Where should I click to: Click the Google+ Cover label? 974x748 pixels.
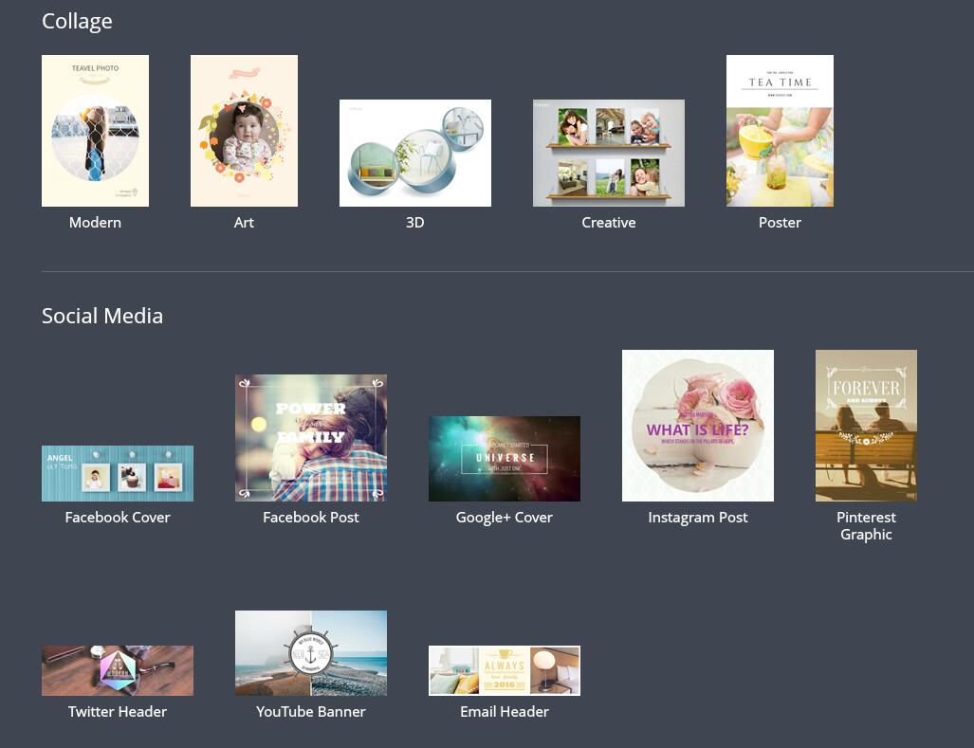tap(505, 517)
